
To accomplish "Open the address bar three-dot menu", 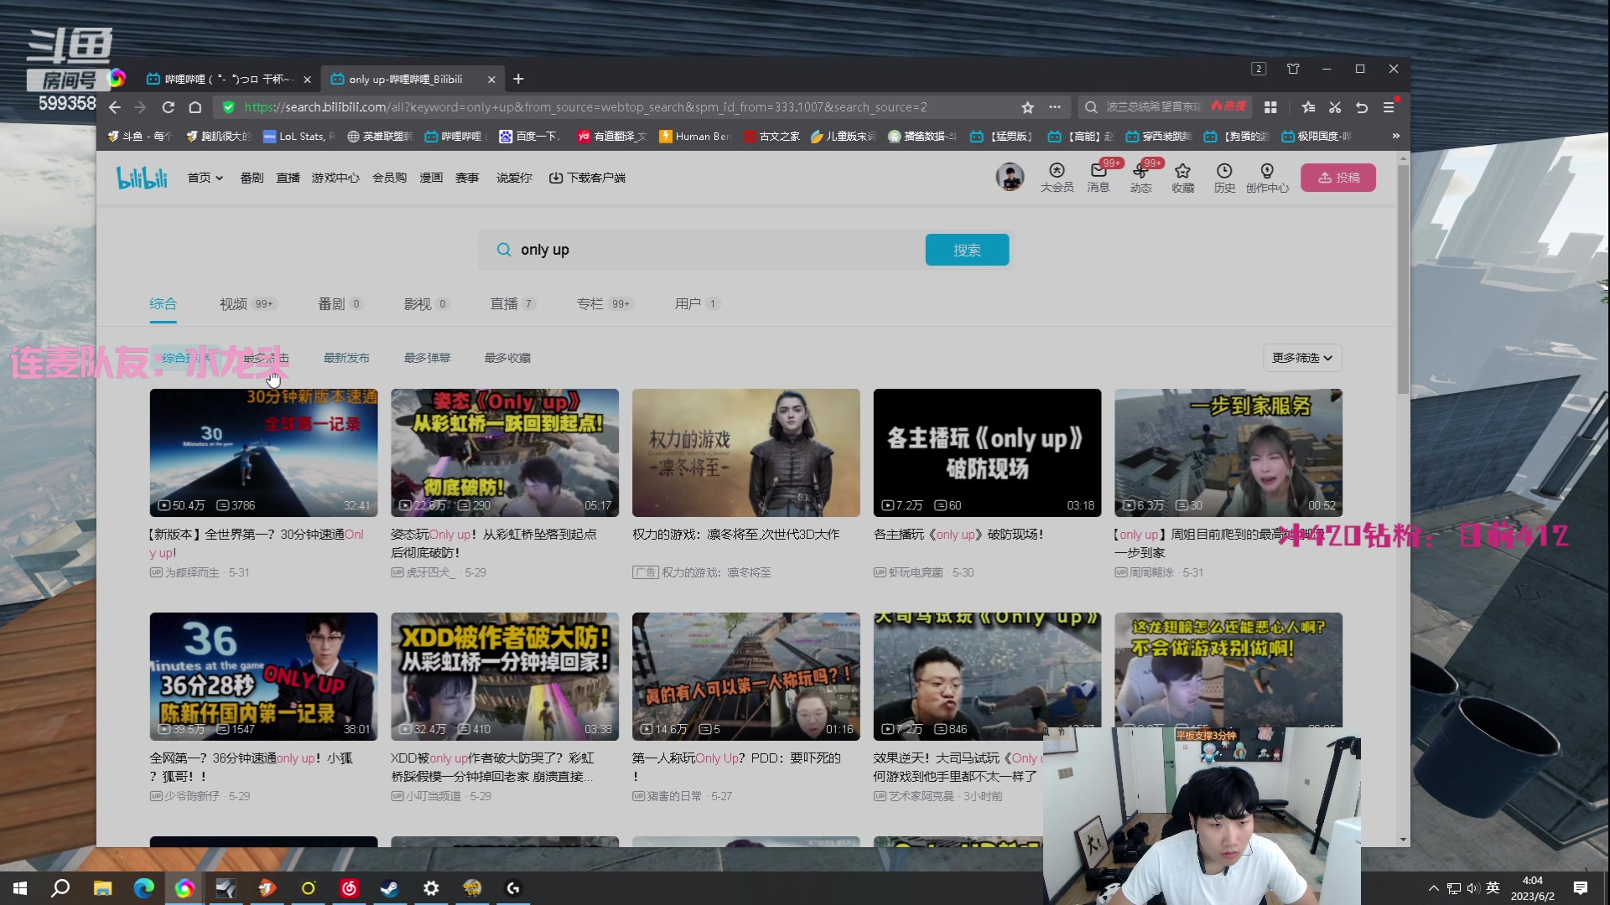I will (1055, 107).
